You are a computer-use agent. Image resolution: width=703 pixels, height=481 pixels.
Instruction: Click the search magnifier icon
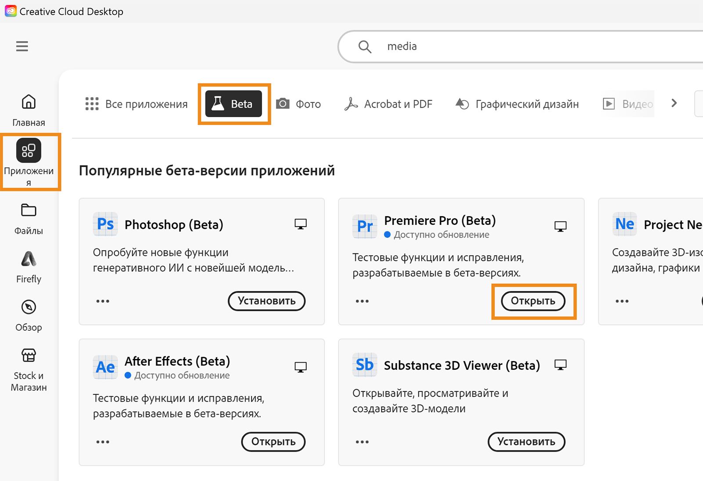365,47
